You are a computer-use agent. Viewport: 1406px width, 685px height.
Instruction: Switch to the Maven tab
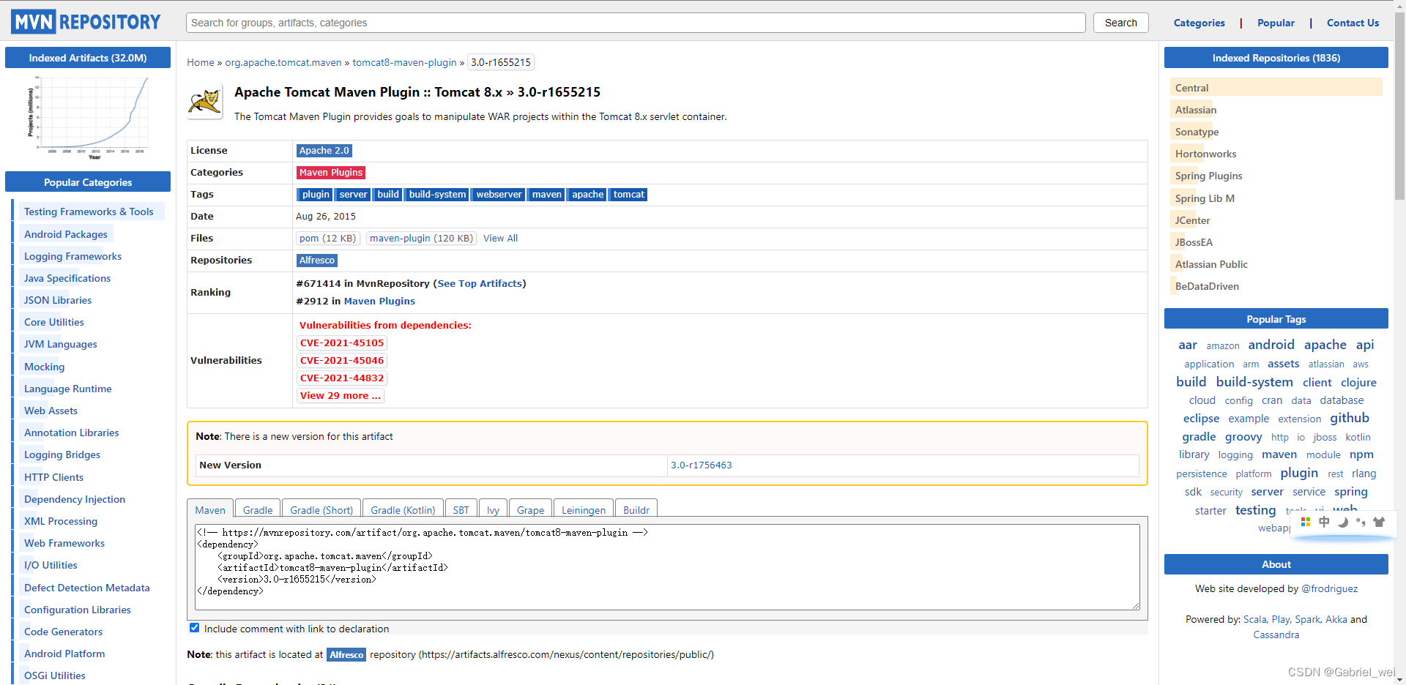tap(210, 510)
